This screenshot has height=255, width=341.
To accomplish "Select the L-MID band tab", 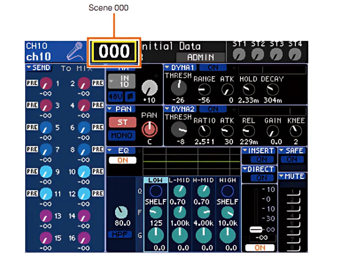I will point(179,180).
